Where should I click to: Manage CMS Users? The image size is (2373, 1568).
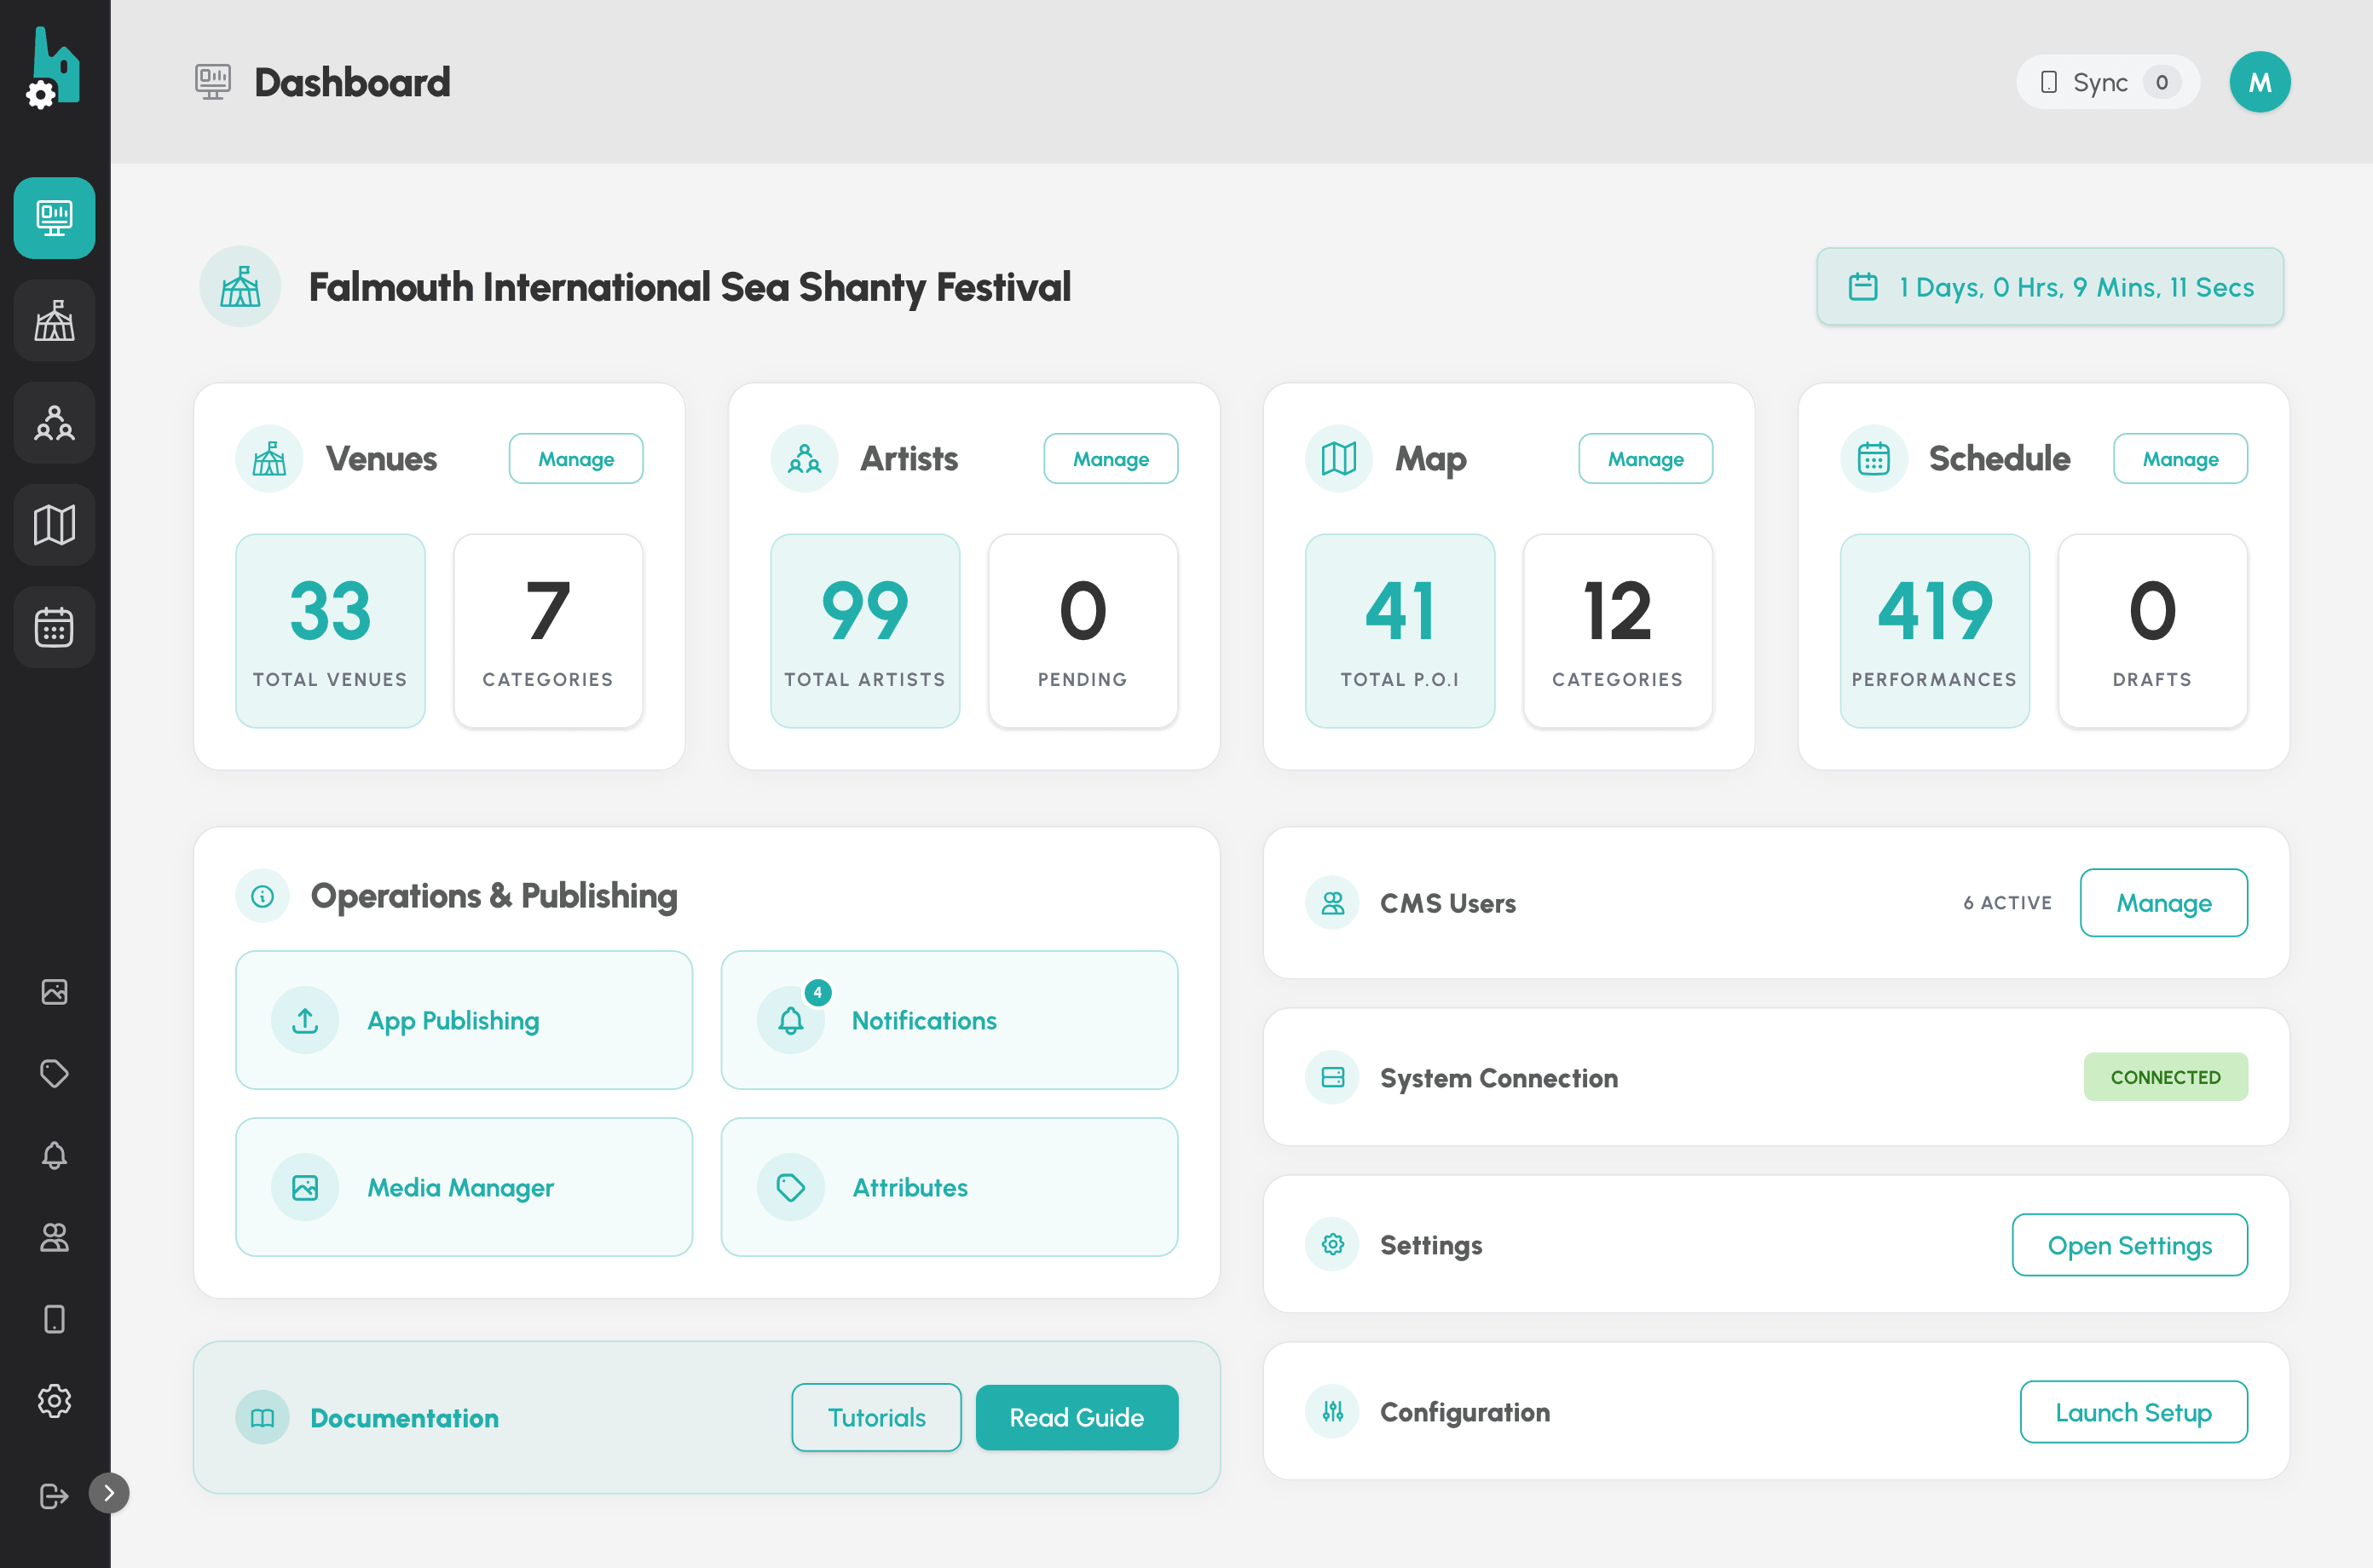point(2164,903)
